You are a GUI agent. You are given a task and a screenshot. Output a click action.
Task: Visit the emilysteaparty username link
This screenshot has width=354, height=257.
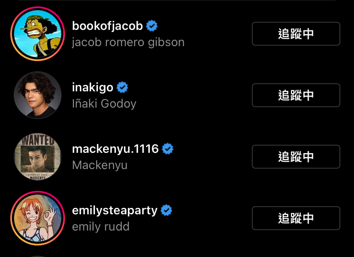point(115,211)
